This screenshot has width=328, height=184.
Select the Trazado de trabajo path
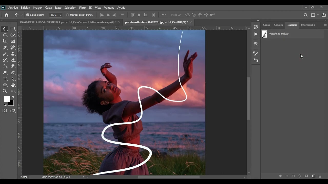point(293,34)
